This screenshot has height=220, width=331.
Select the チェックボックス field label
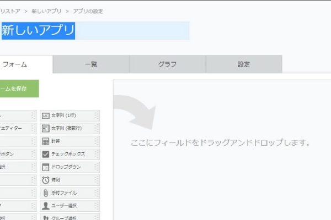68,154
